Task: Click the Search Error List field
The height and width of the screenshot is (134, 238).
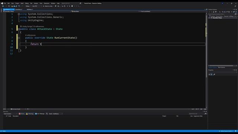Action: tap(197, 114)
